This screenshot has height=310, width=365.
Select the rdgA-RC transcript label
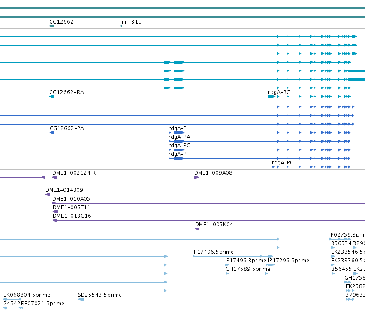[x=279, y=92]
